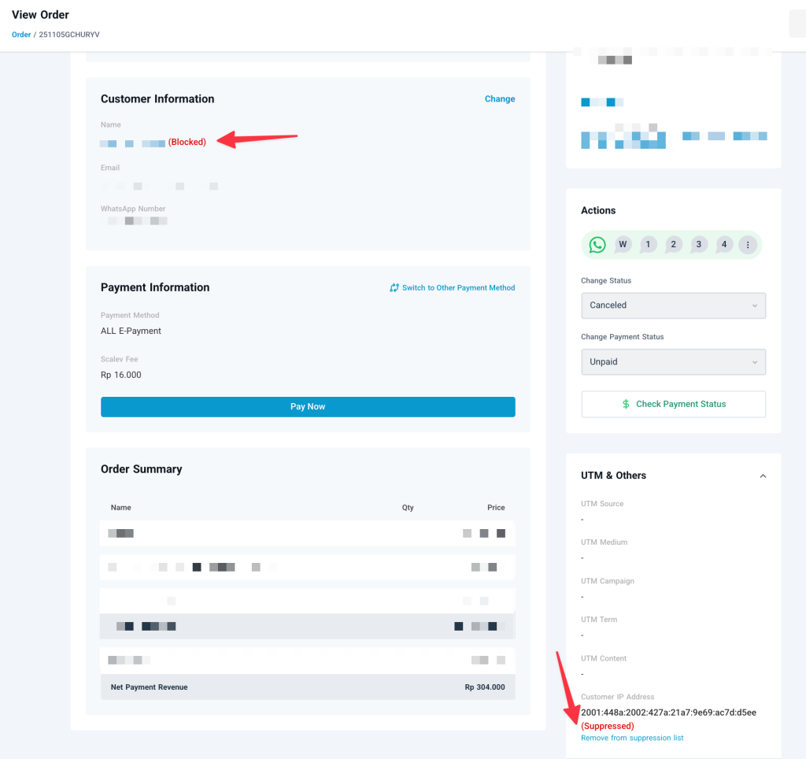Select the Rp 304.000 net revenue amount
This screenshot has height=759, width=806.
[x=485, y=687]
